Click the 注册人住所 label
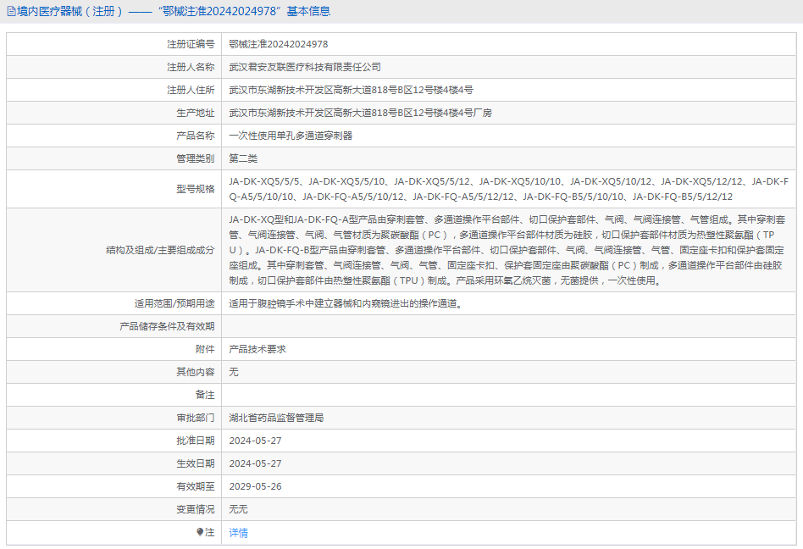Image resolution: width=803 pixels, height=549 pixels. pyautogui.click(x=191, y=90)
